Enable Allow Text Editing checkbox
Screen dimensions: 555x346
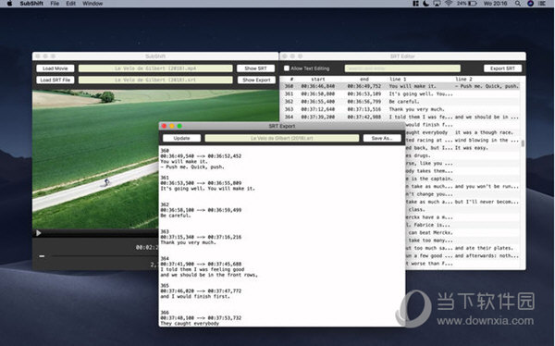pos(287,68)
